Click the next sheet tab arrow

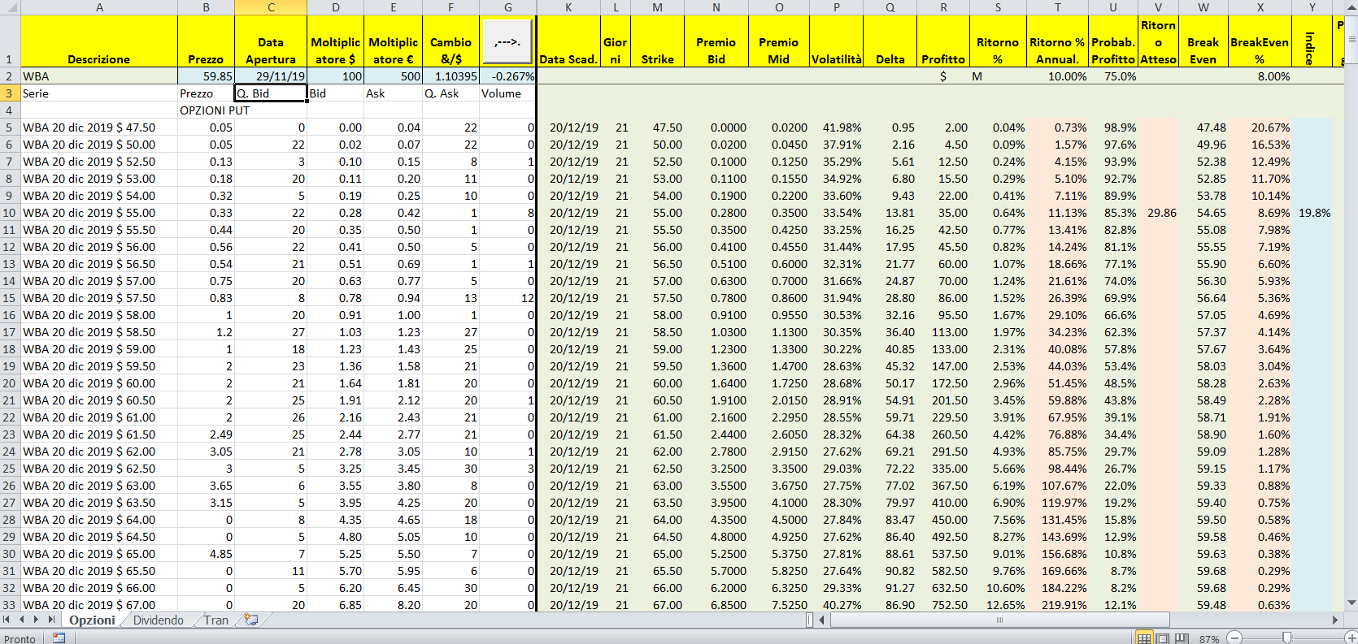pos(37,620)
